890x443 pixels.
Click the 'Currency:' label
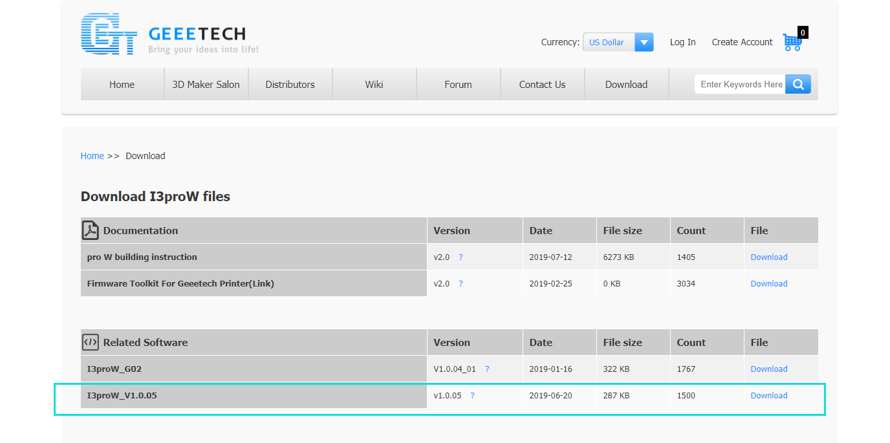click(560, 42)
